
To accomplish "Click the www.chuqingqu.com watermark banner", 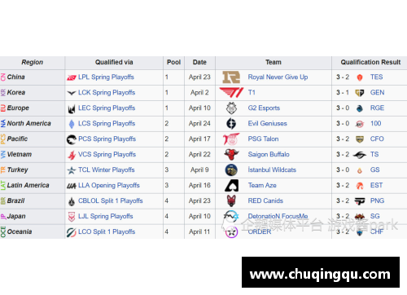I will [321, 272].
